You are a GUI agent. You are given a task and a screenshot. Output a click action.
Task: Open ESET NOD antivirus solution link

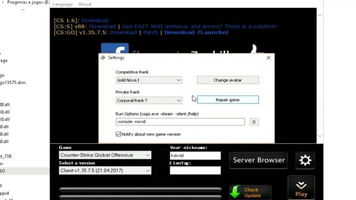click(200, 26)
